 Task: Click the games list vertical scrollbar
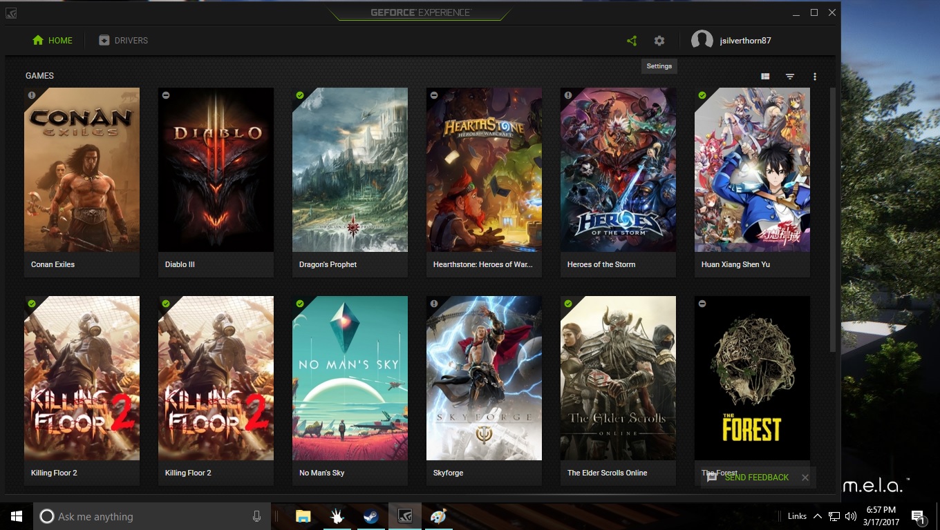(832, 219)
